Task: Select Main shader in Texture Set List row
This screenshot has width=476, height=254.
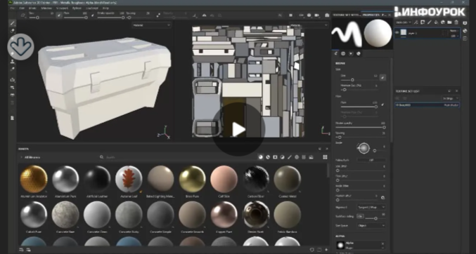Action: pyautogui.click(x=451, y=105)
